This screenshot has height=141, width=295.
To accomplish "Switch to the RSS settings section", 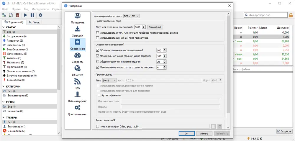I will [x=78, y=84].
